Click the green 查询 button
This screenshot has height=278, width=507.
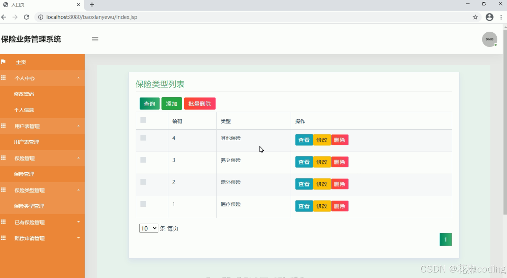149,104
